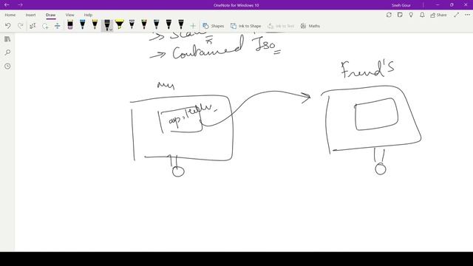Select the yellow highlighter
Image resolution: width=473 pixels, height=266 pixels.
coord(120,24)
